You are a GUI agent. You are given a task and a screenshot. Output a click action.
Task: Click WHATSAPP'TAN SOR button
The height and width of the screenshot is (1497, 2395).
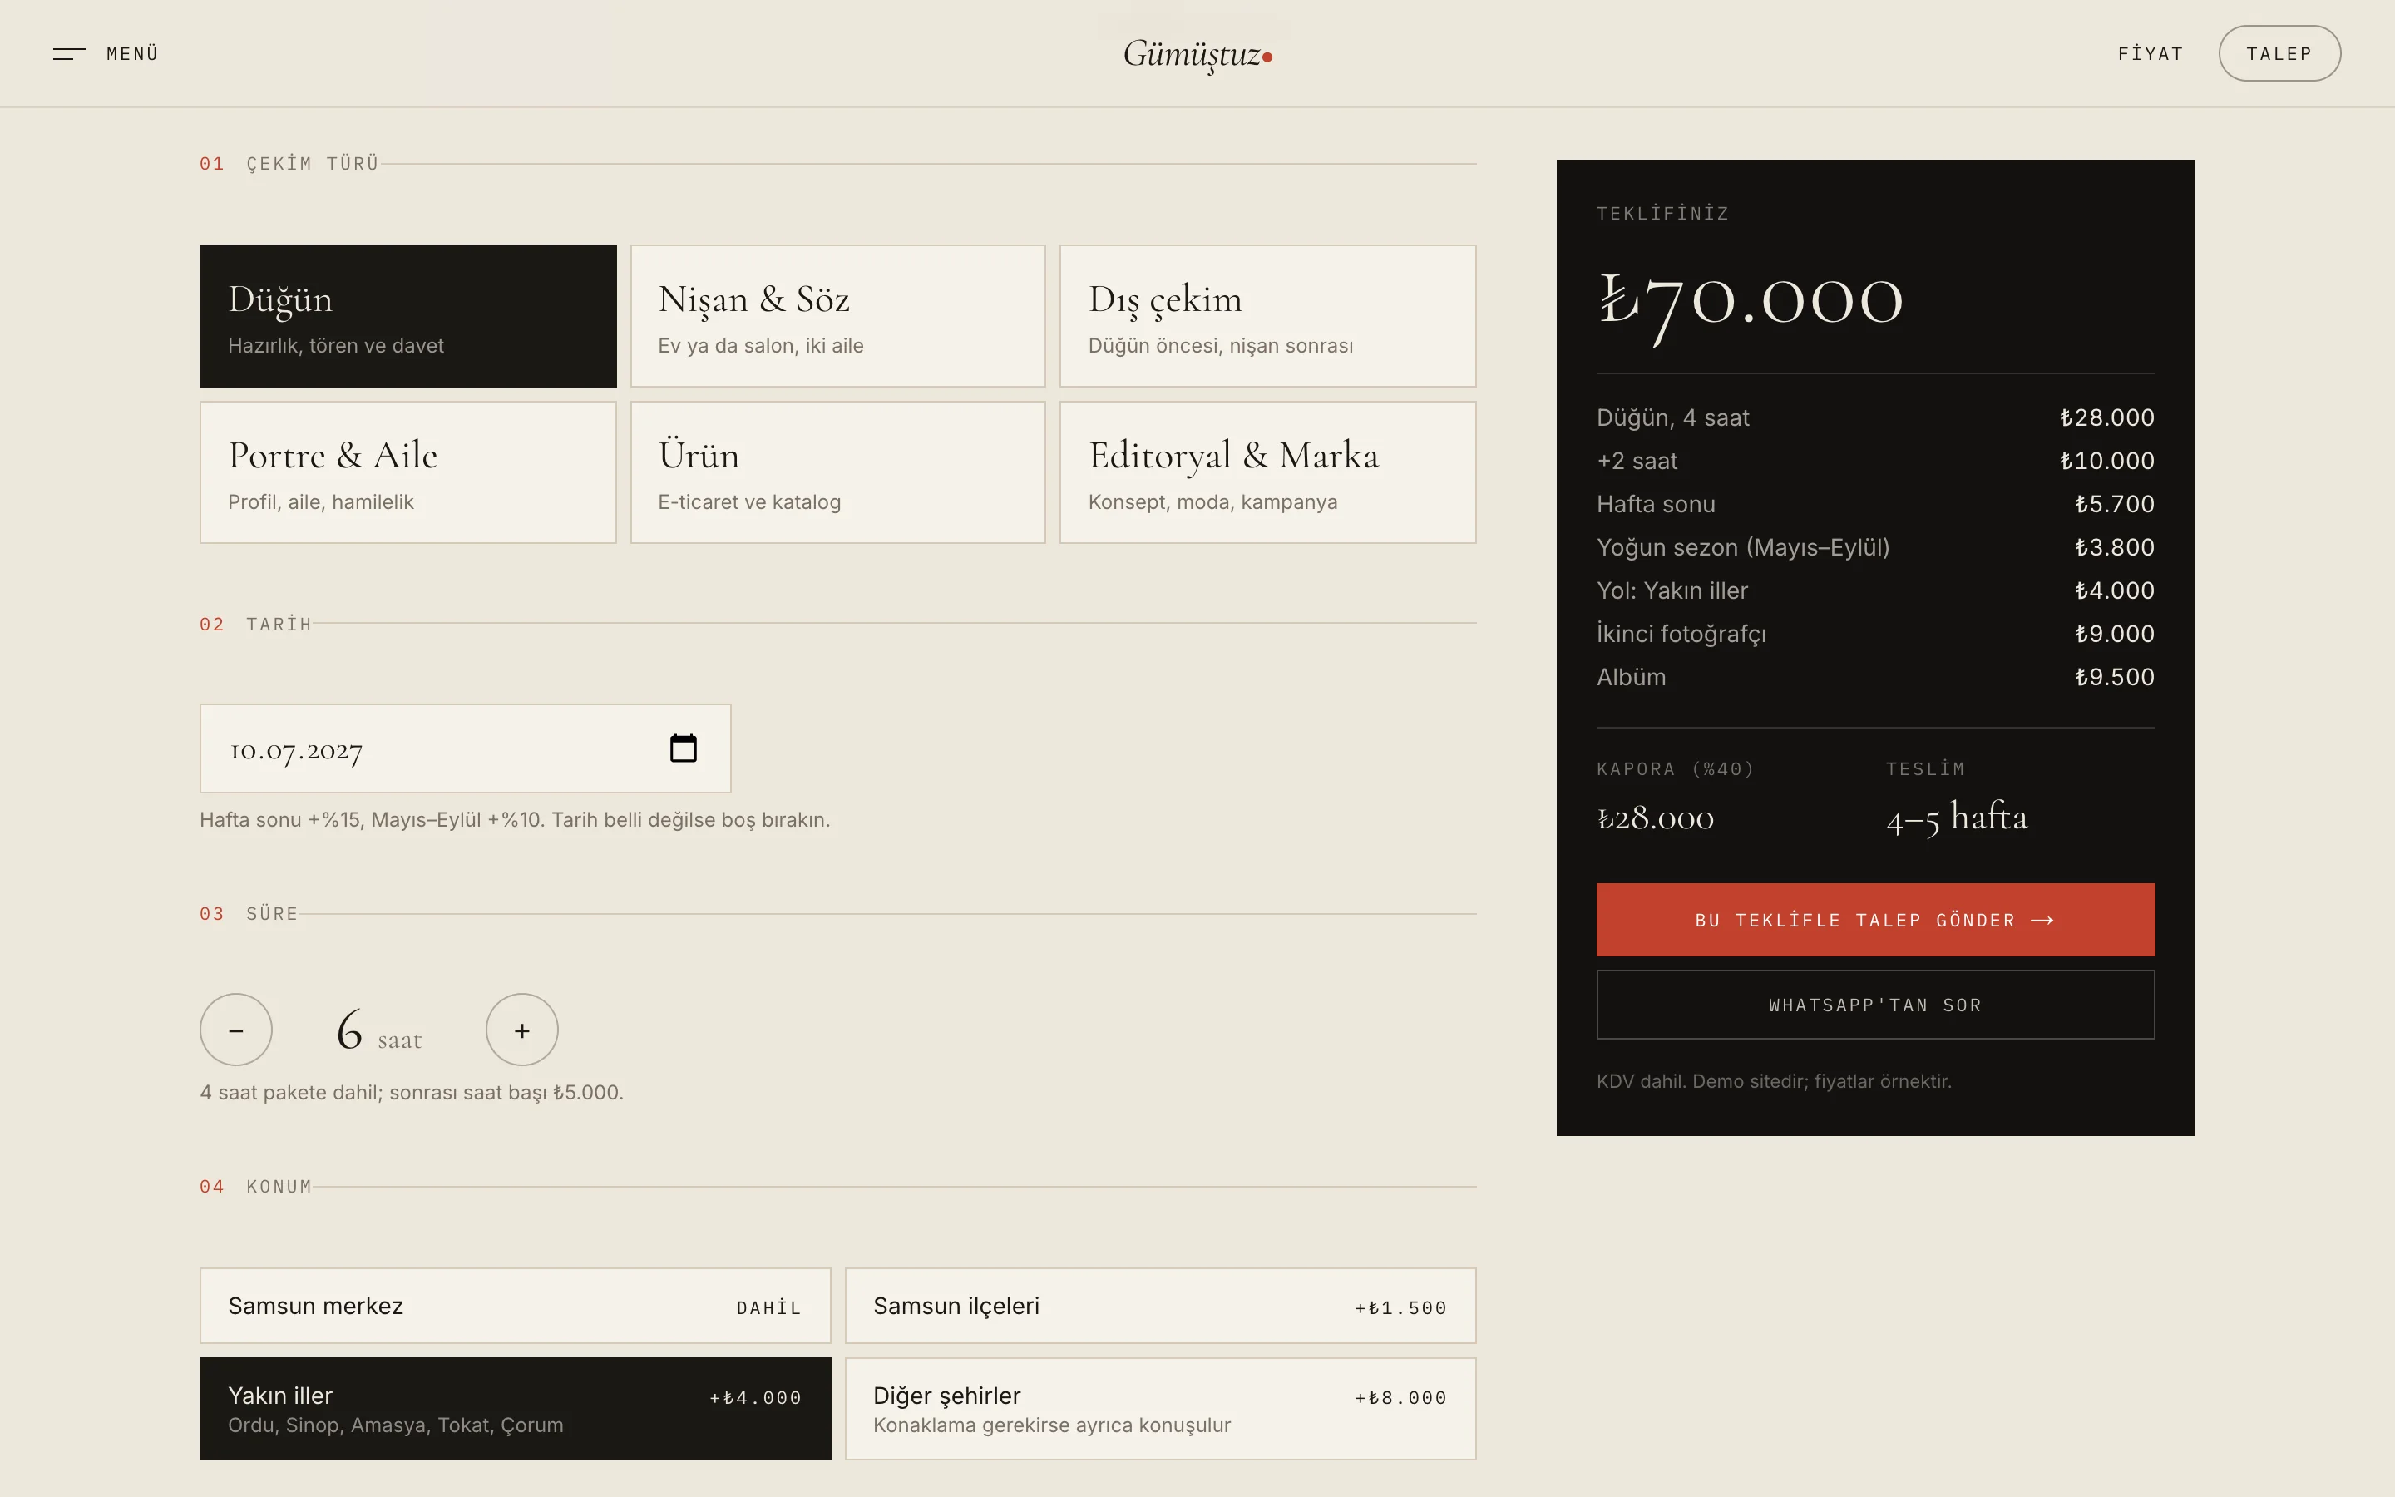coord(1875,1005)
